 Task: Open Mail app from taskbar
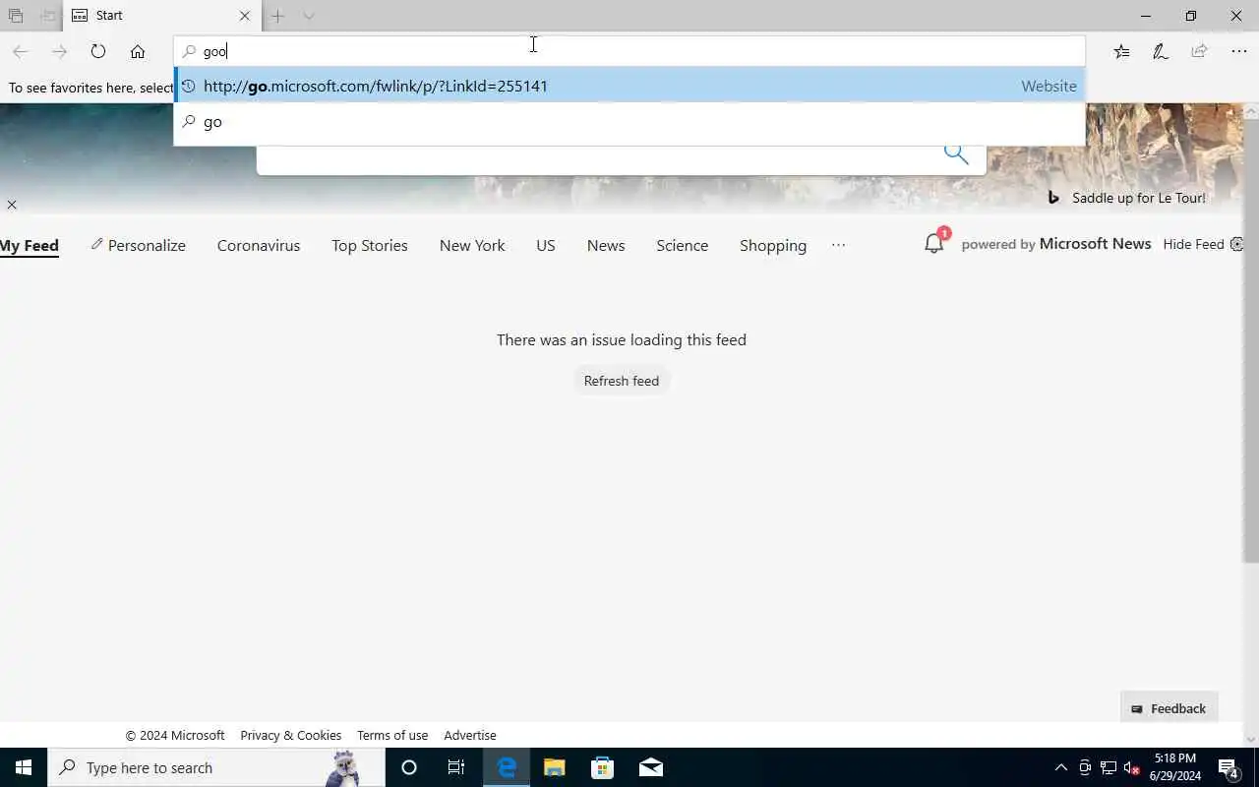coord(651,767)
